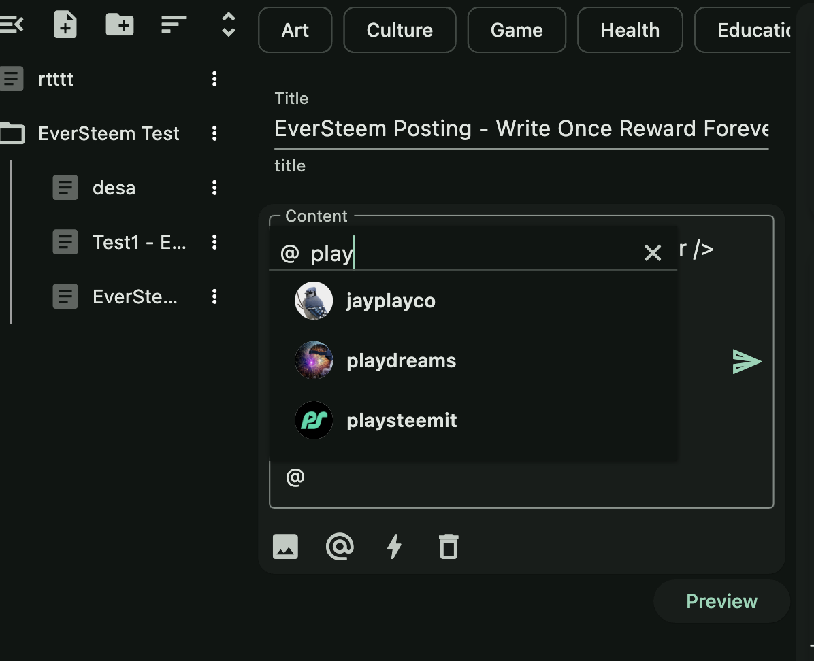Open EverSteem Test folder options menu
Viewport: 814px width, 661px height.
(x=214, y=133)
